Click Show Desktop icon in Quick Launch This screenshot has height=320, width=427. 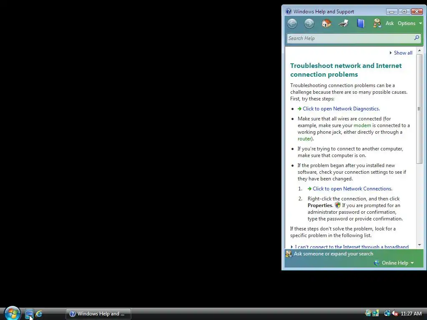pyautogui.click(x=29, y=314)
